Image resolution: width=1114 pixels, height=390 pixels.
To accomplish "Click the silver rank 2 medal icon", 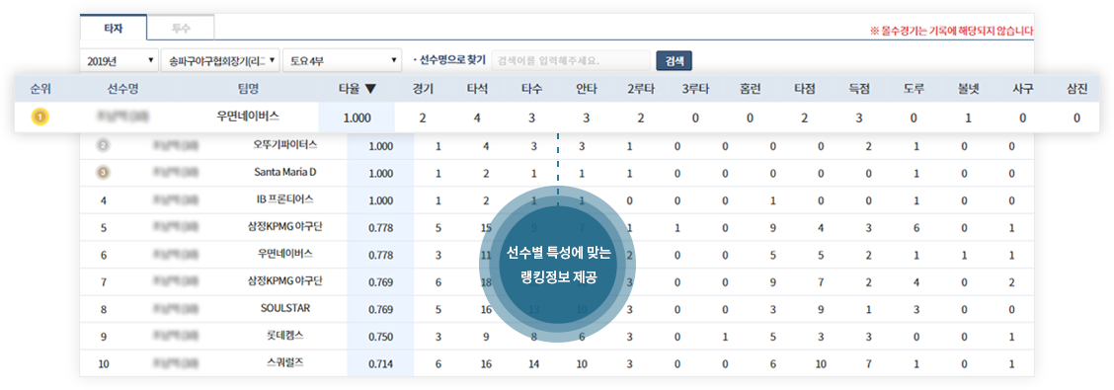I will pos(103,145).
